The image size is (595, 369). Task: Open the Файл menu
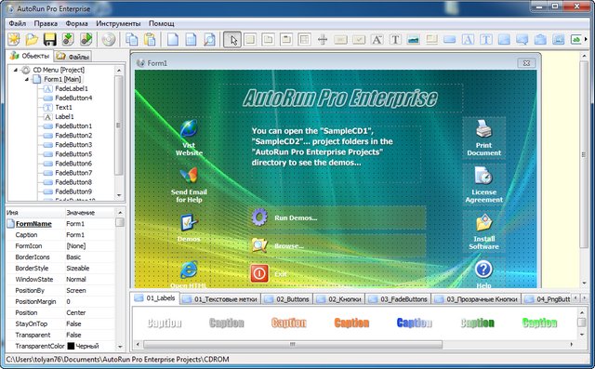[x=17, y=23]
